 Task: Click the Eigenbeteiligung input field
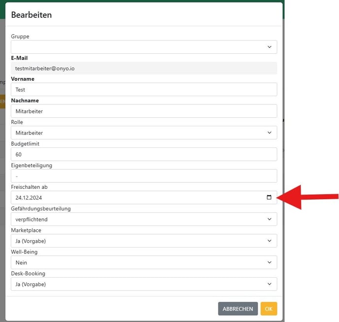[144, 176]
